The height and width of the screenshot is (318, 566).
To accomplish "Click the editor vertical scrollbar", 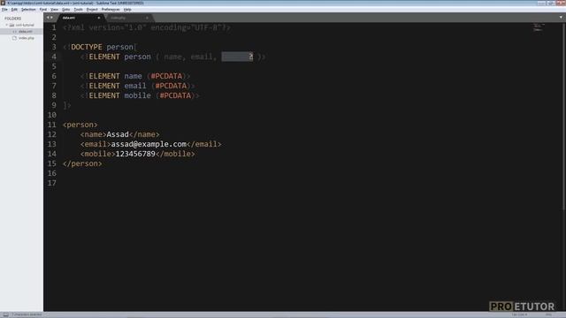I will (x=564, y=116).
